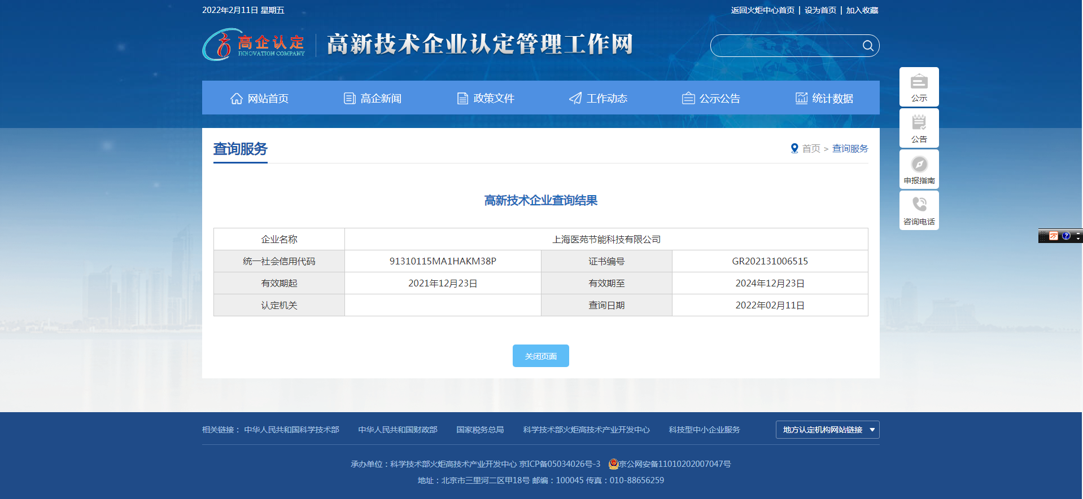Open the 科技型中小企业服务 footer link
This screenshot has width=1083, height=499.
pyautogui.click(x=704, y=430)
